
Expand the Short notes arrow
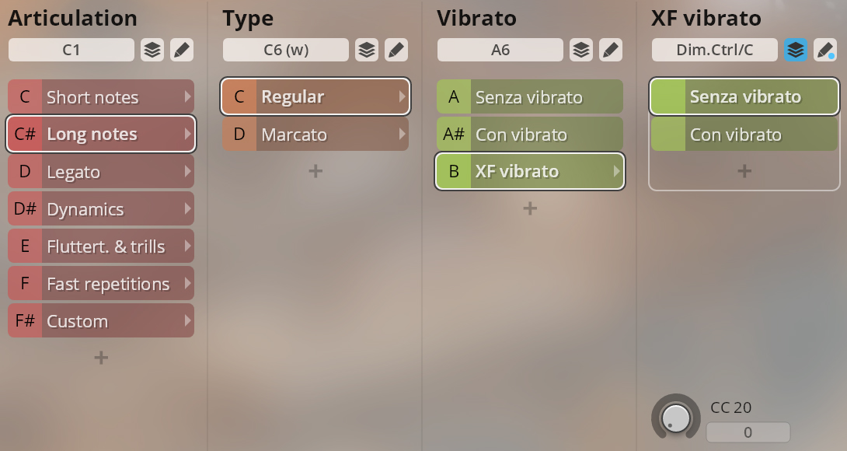pos(187,96)
